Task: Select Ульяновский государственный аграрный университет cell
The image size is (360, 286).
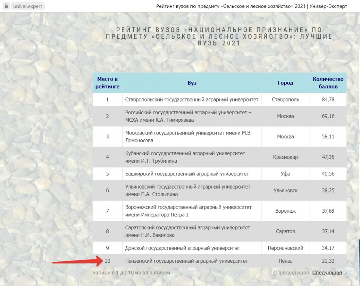Action: point(192,190)
